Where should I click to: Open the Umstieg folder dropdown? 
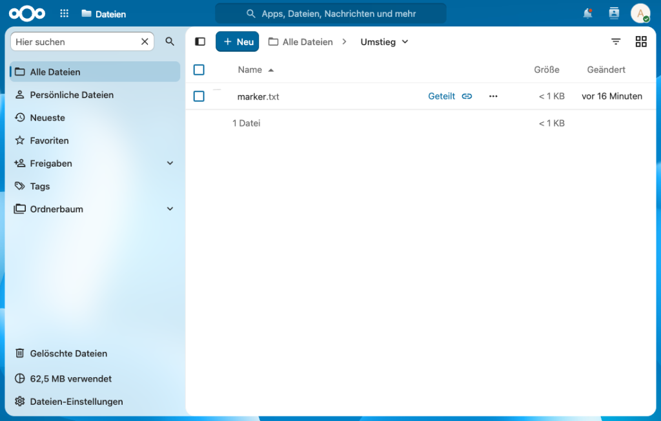(x=384, y=42)
